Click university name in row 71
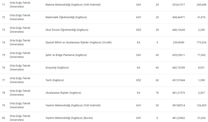 point(20,5)
